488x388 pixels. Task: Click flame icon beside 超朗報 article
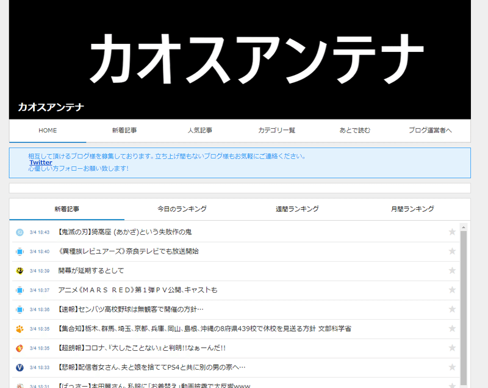(x=20, y=348)
